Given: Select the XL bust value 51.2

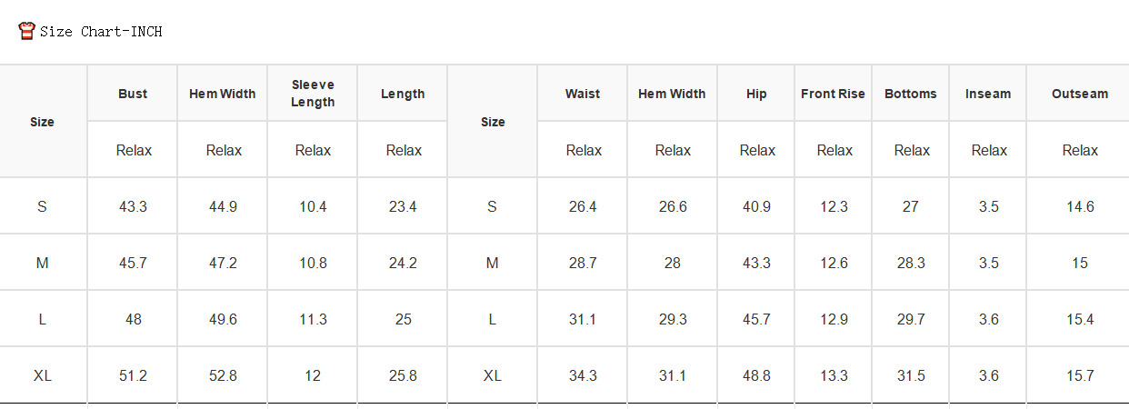Looking at the screenshot, I should coord(133,376).
